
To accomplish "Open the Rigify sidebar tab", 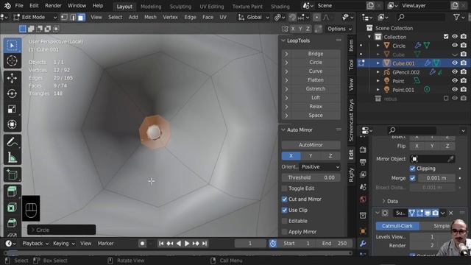I will click(351, 175).
